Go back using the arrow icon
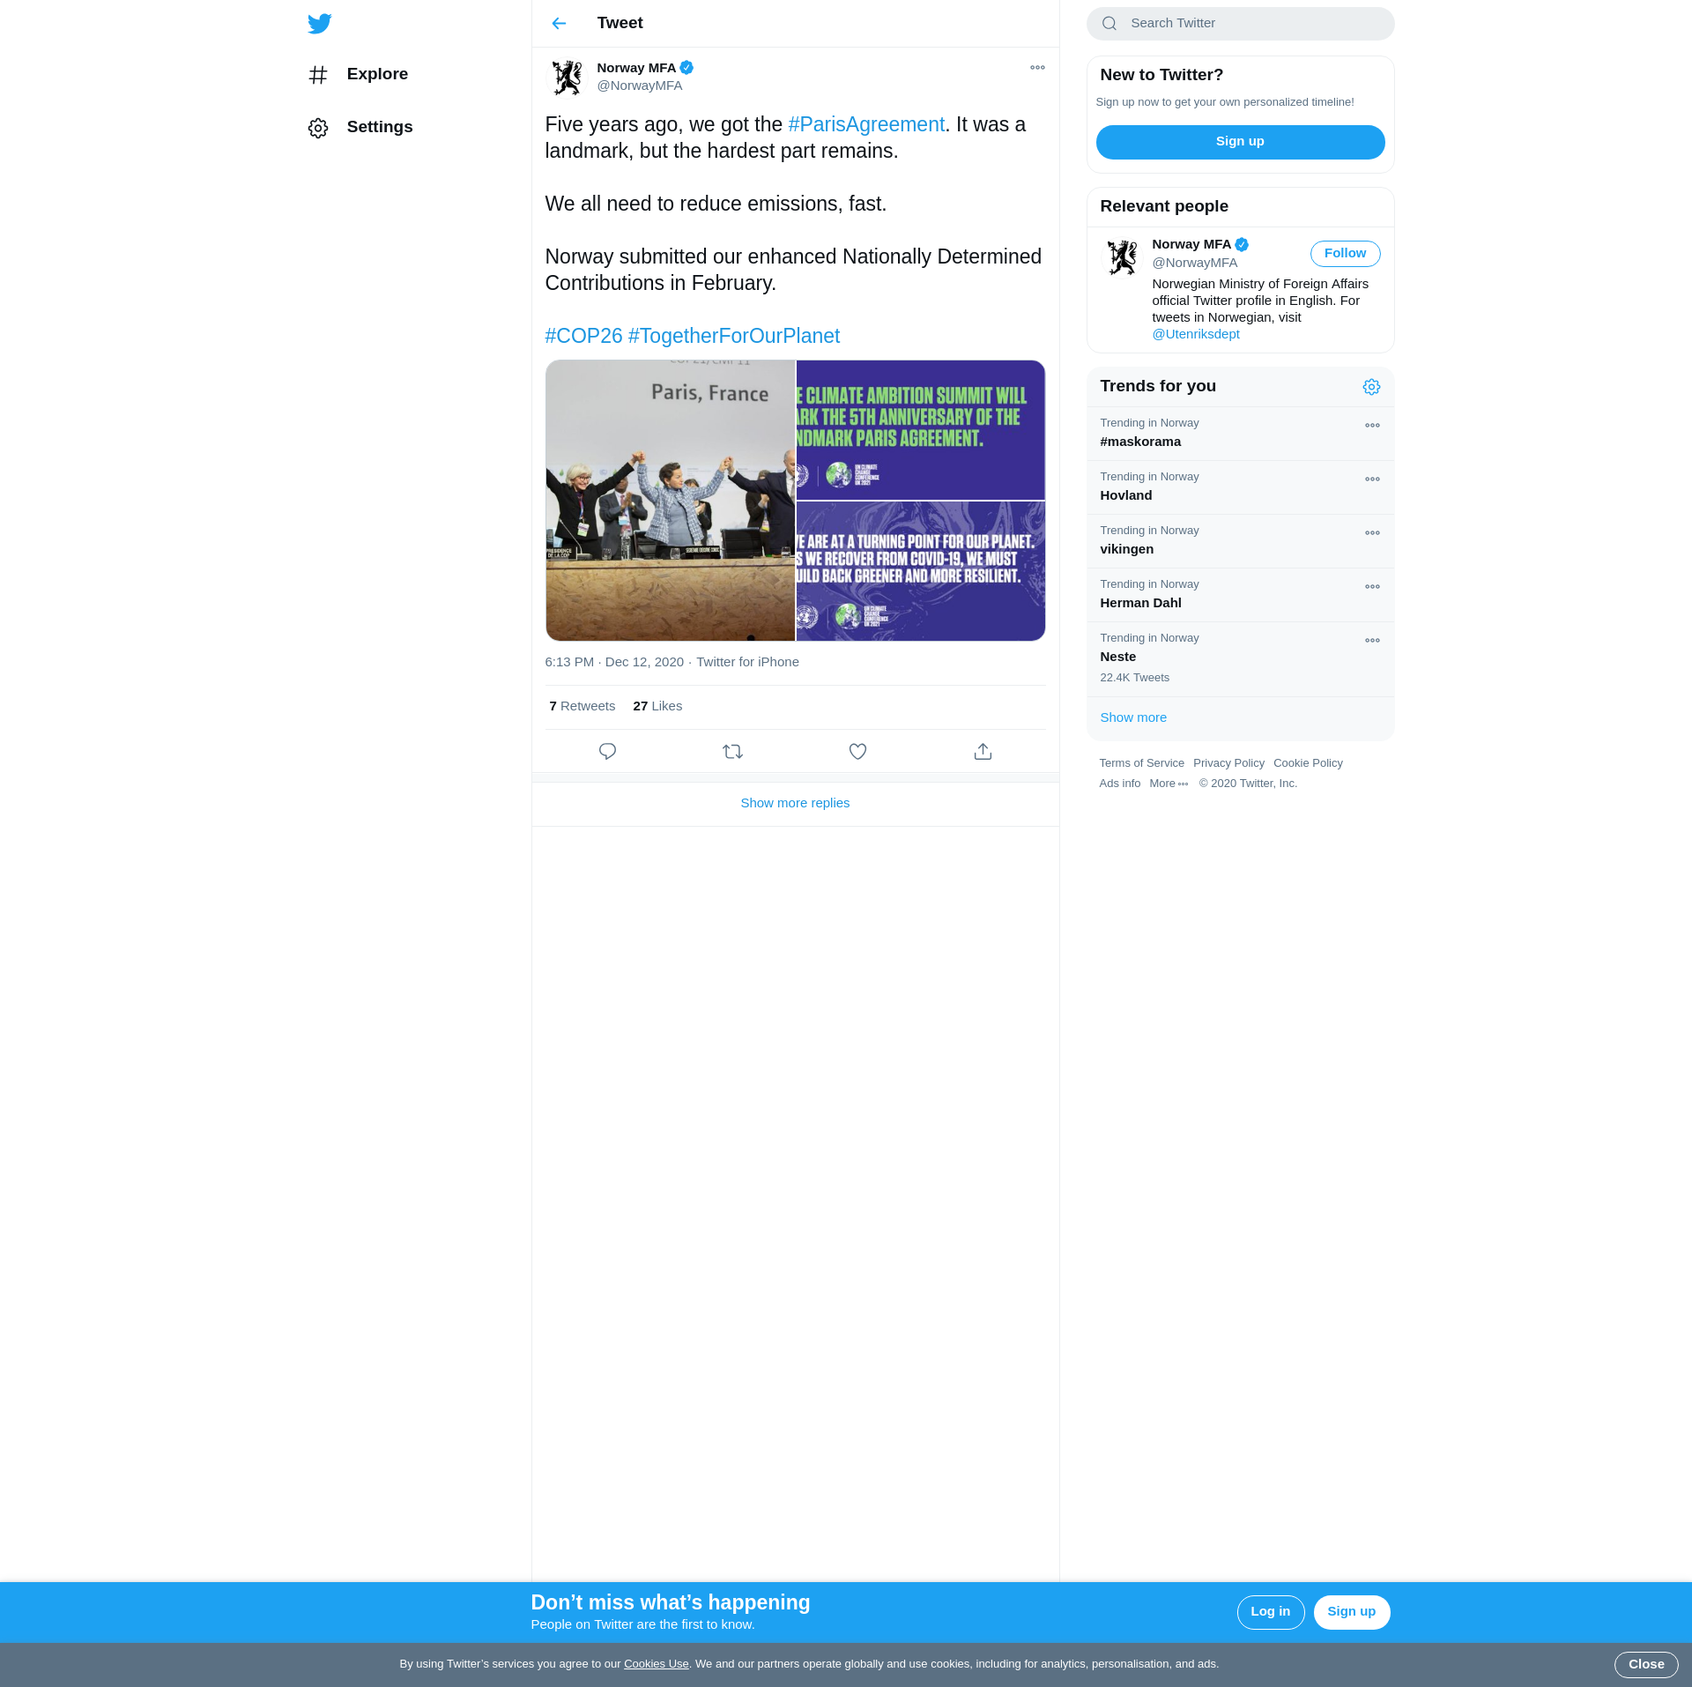The height and width of the screenshot is (1687, 1692). [559, 24]
